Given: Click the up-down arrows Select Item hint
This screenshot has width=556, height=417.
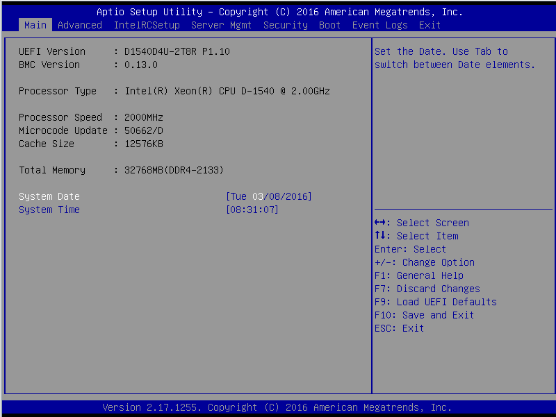Looking at the screenshot, I should pyautogui.click(x=416, y=236).
